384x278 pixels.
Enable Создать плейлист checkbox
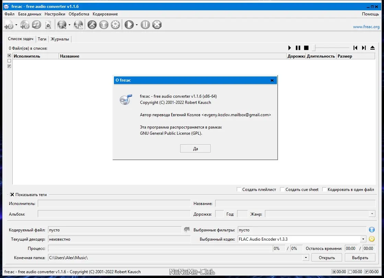point(239,190)
